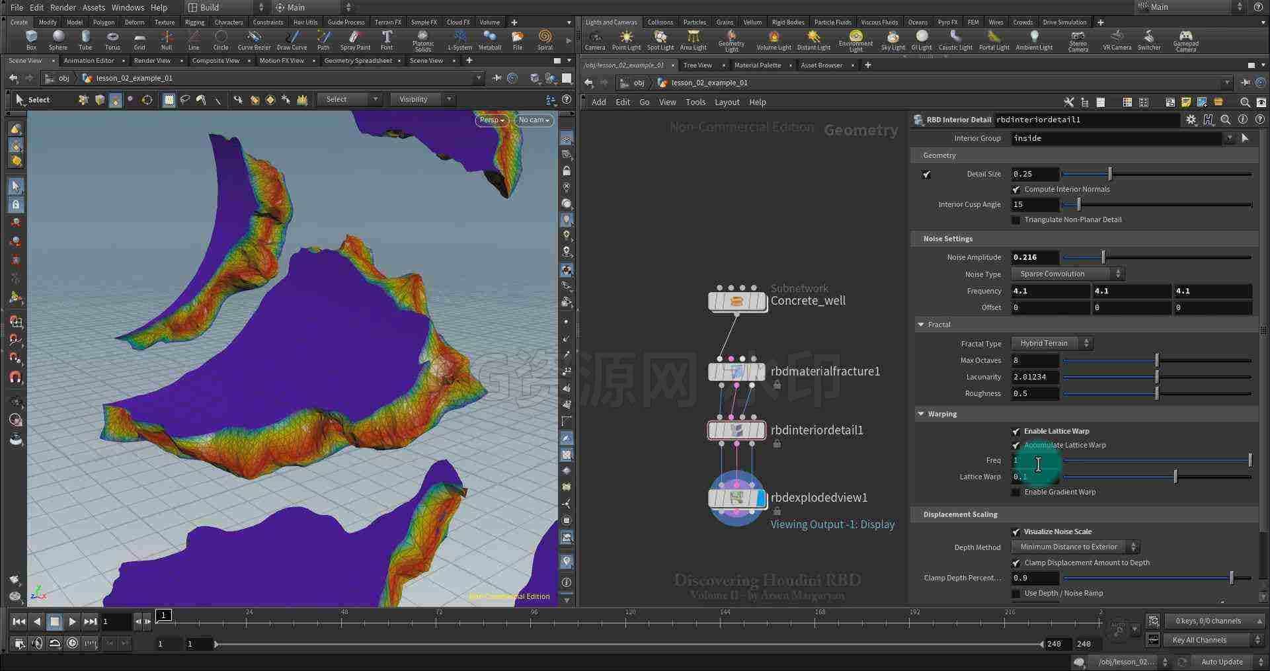
Task: Click Layout in network editor menu
Action: [x=727, y=102]
